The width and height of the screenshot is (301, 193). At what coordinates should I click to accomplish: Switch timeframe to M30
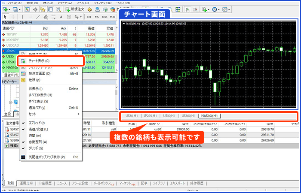[113, 17]
